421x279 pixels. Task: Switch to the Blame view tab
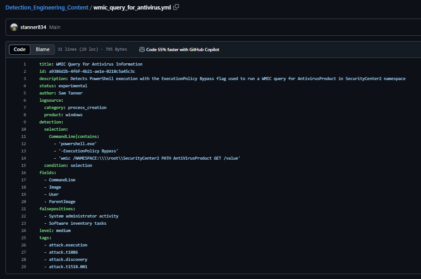[43, 49]
